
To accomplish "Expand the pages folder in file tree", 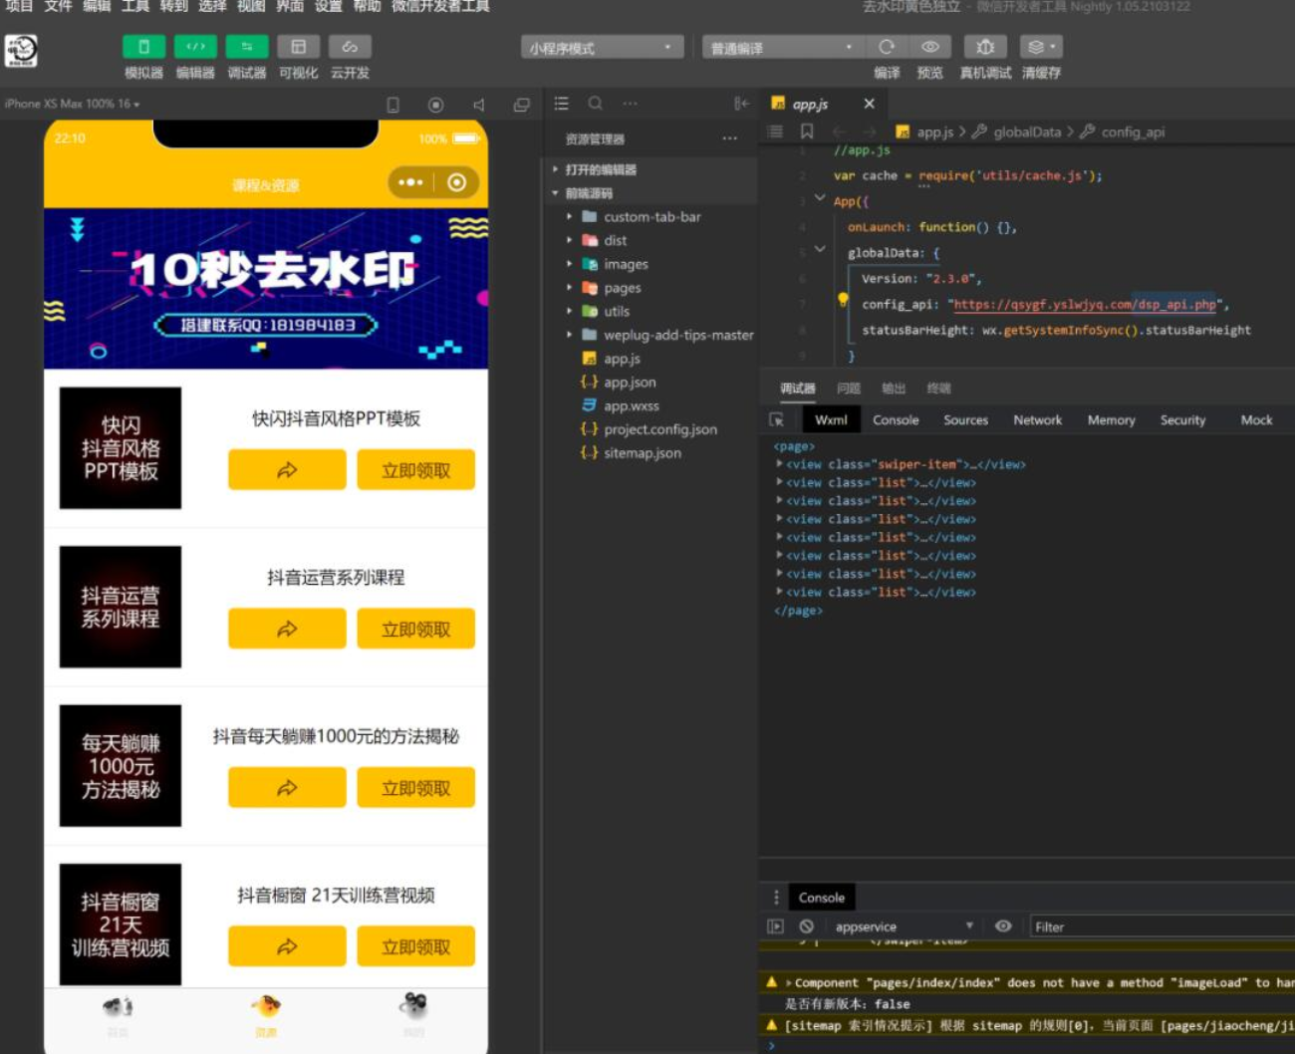I will [x=622, y=288].
